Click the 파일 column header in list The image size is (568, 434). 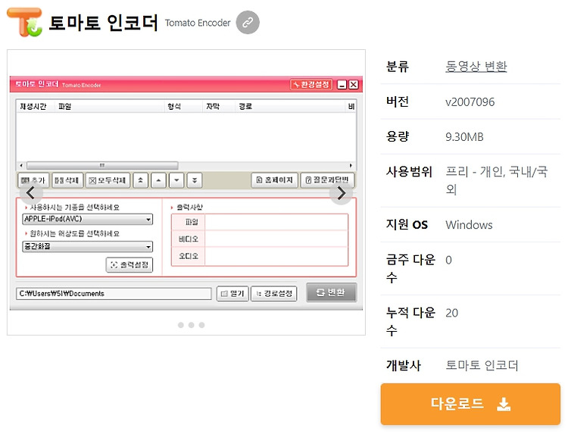[x=65, y=107]
